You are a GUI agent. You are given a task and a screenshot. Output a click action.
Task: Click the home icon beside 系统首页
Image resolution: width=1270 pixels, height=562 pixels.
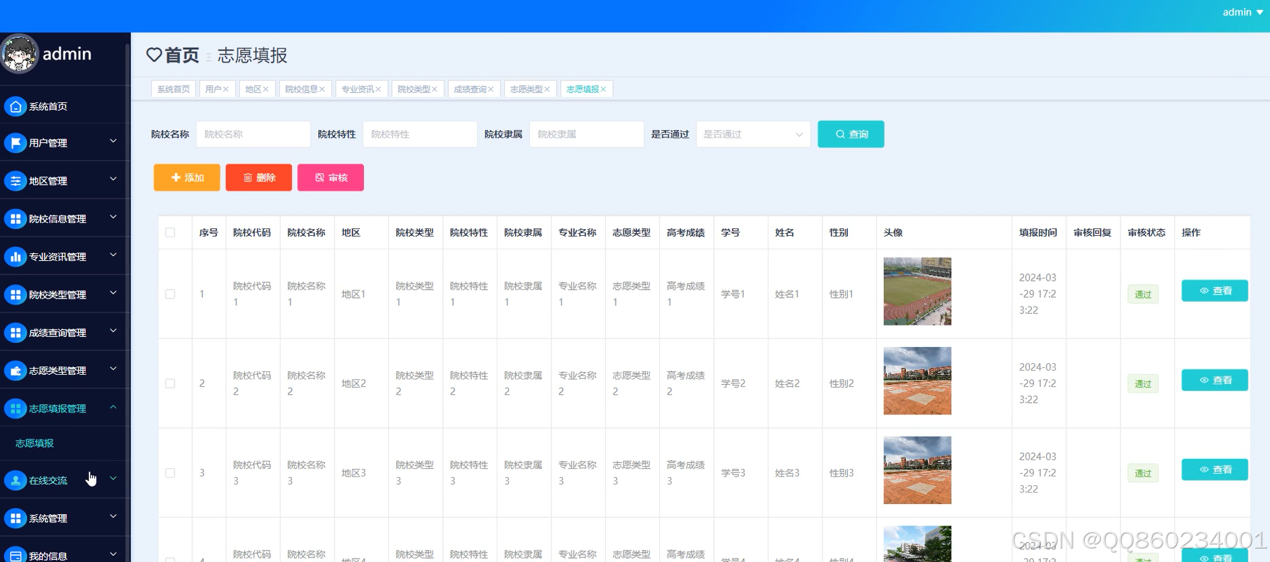[x=15, y=106]
